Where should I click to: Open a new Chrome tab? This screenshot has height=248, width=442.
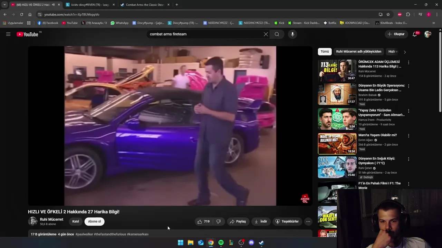pos(177,4)
